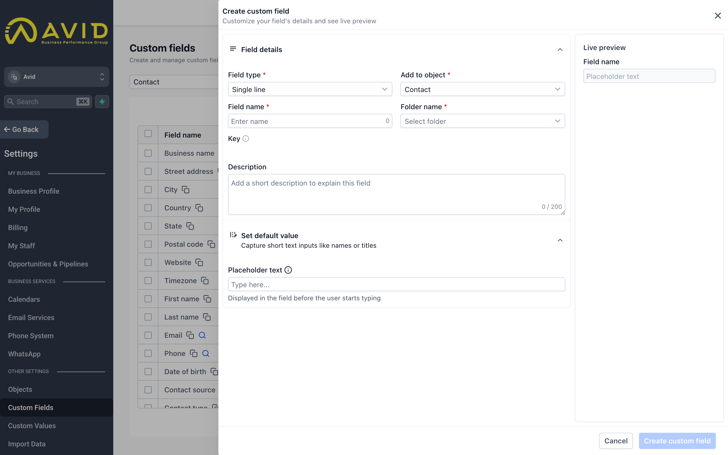Click the magnifier icon in the sidebar search
The height and width of the screenshot is (455, 728).
pos(11,102)
